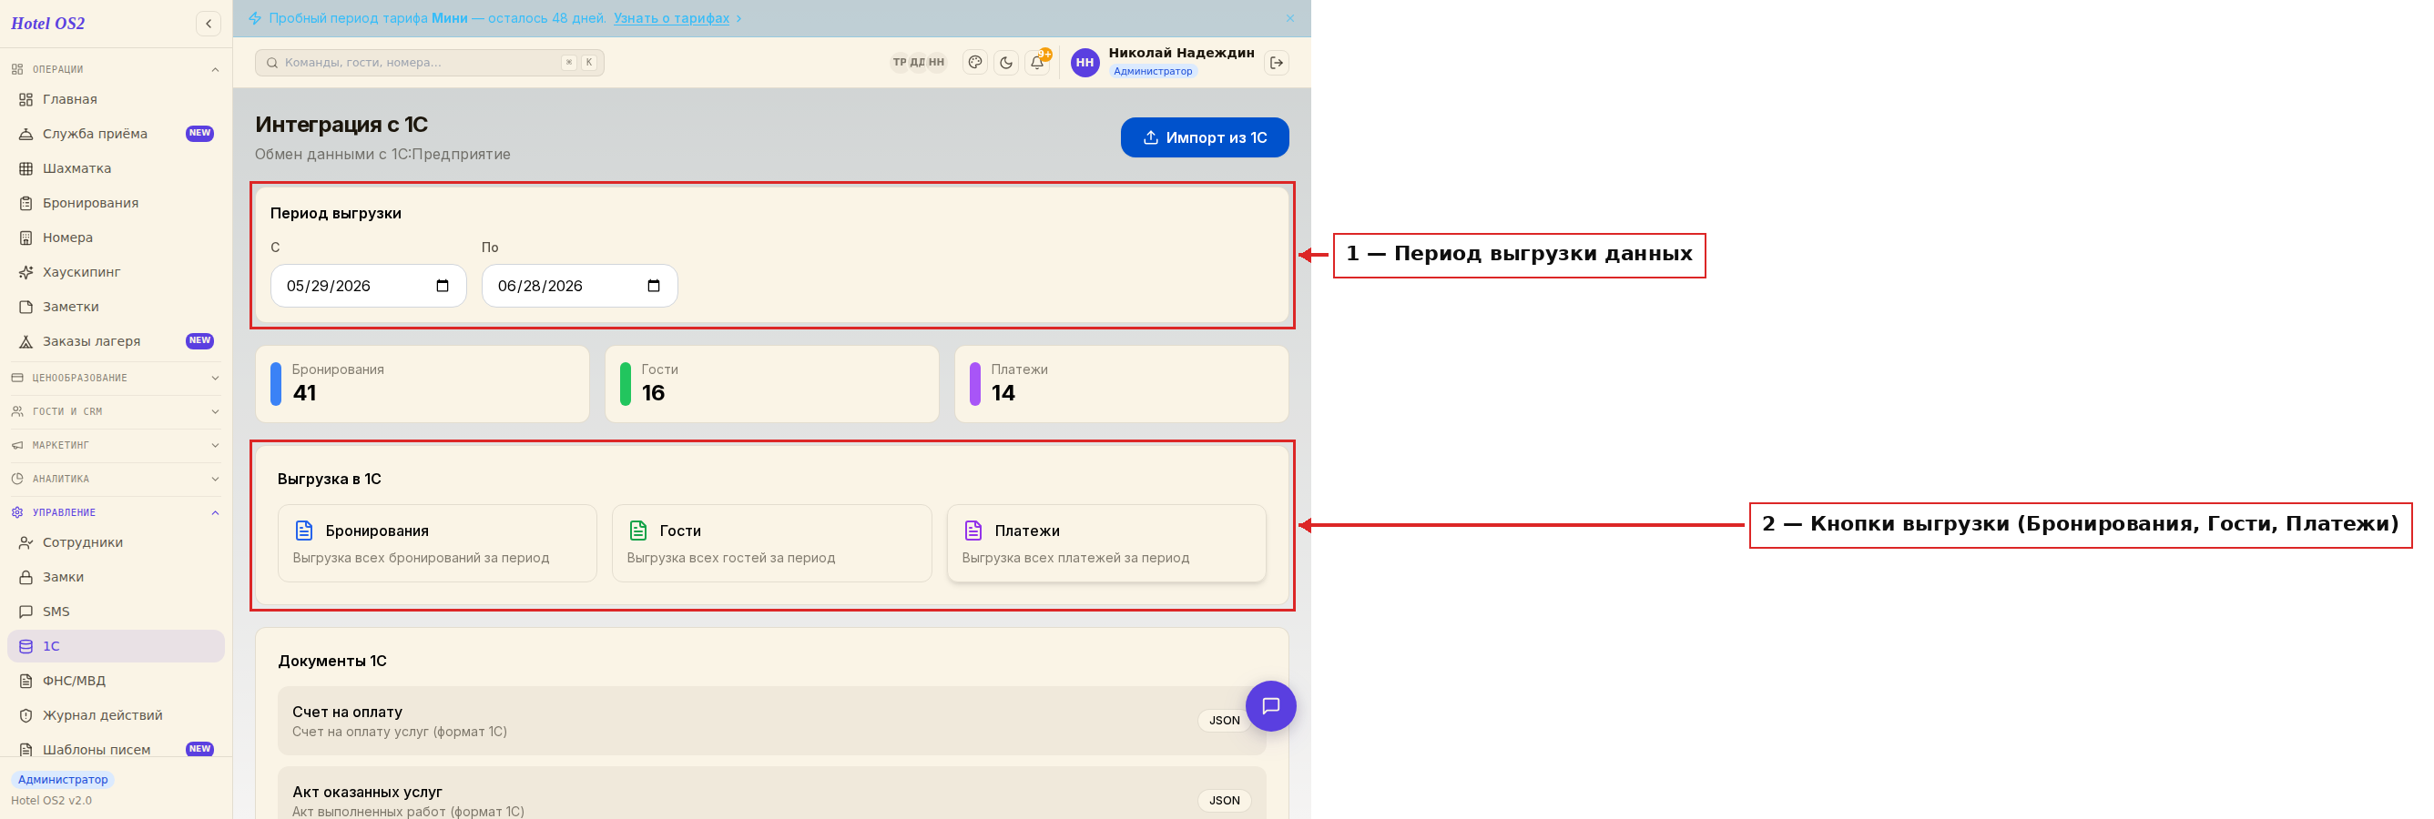Select the 1С sidebar item
The height and width of the screenshot is (819, 2434).
click(x=116, y=646)
